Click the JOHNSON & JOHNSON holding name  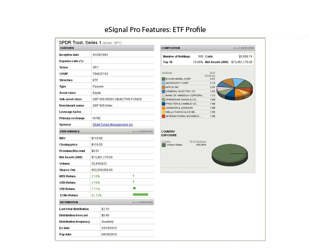click(179, 108)
